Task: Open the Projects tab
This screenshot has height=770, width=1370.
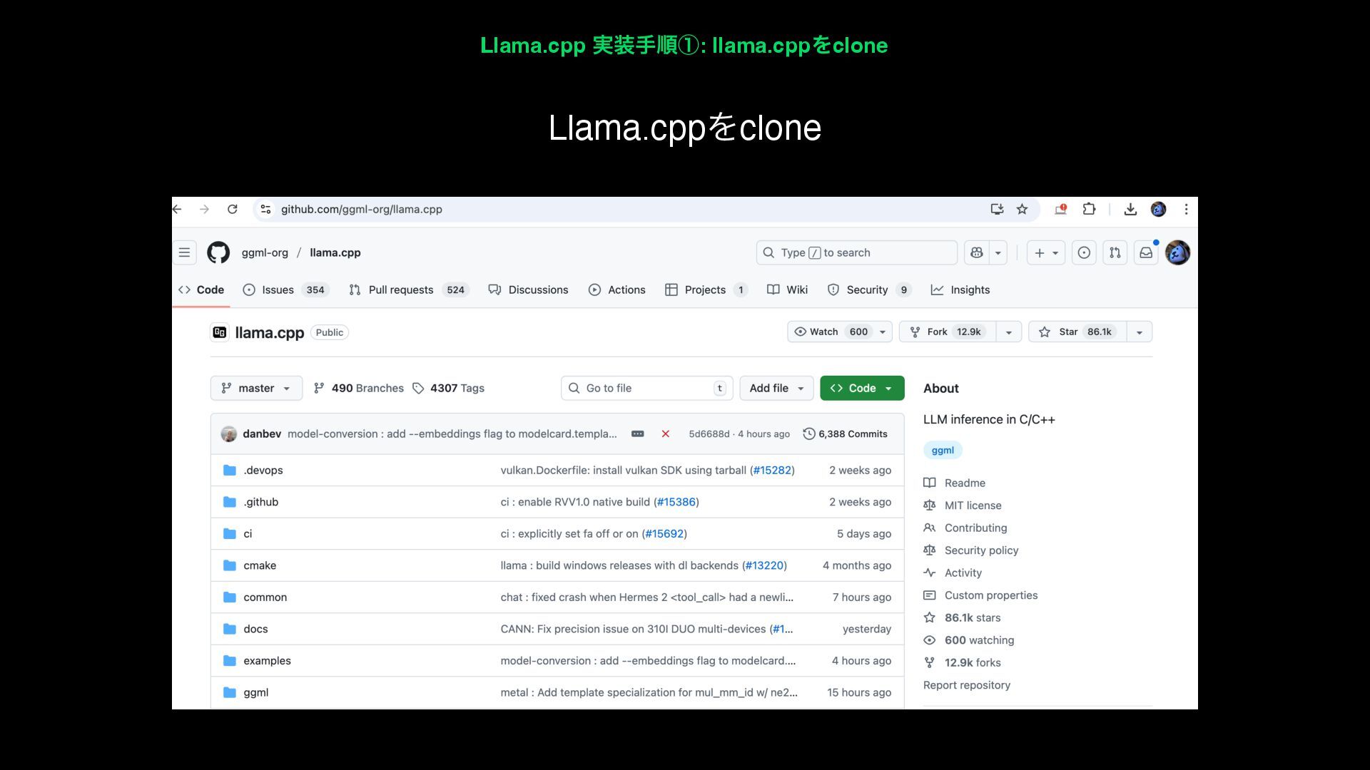Action: coord(705,289)
